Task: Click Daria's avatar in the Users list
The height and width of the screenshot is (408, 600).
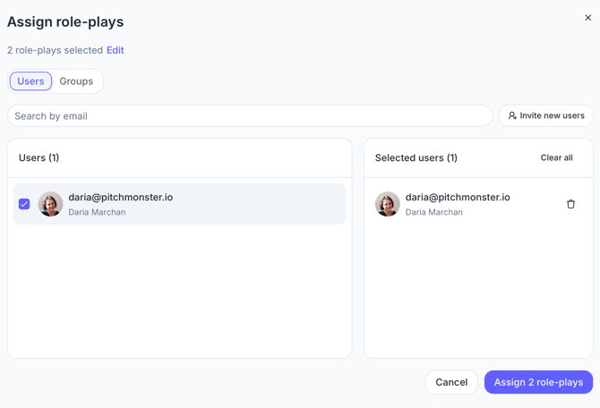Action: [50, 204]
